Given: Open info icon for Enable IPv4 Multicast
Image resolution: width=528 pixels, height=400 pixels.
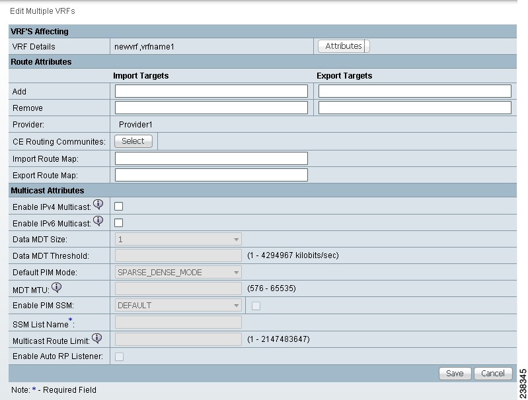Looking at the screenshot, I should (98, 204).
